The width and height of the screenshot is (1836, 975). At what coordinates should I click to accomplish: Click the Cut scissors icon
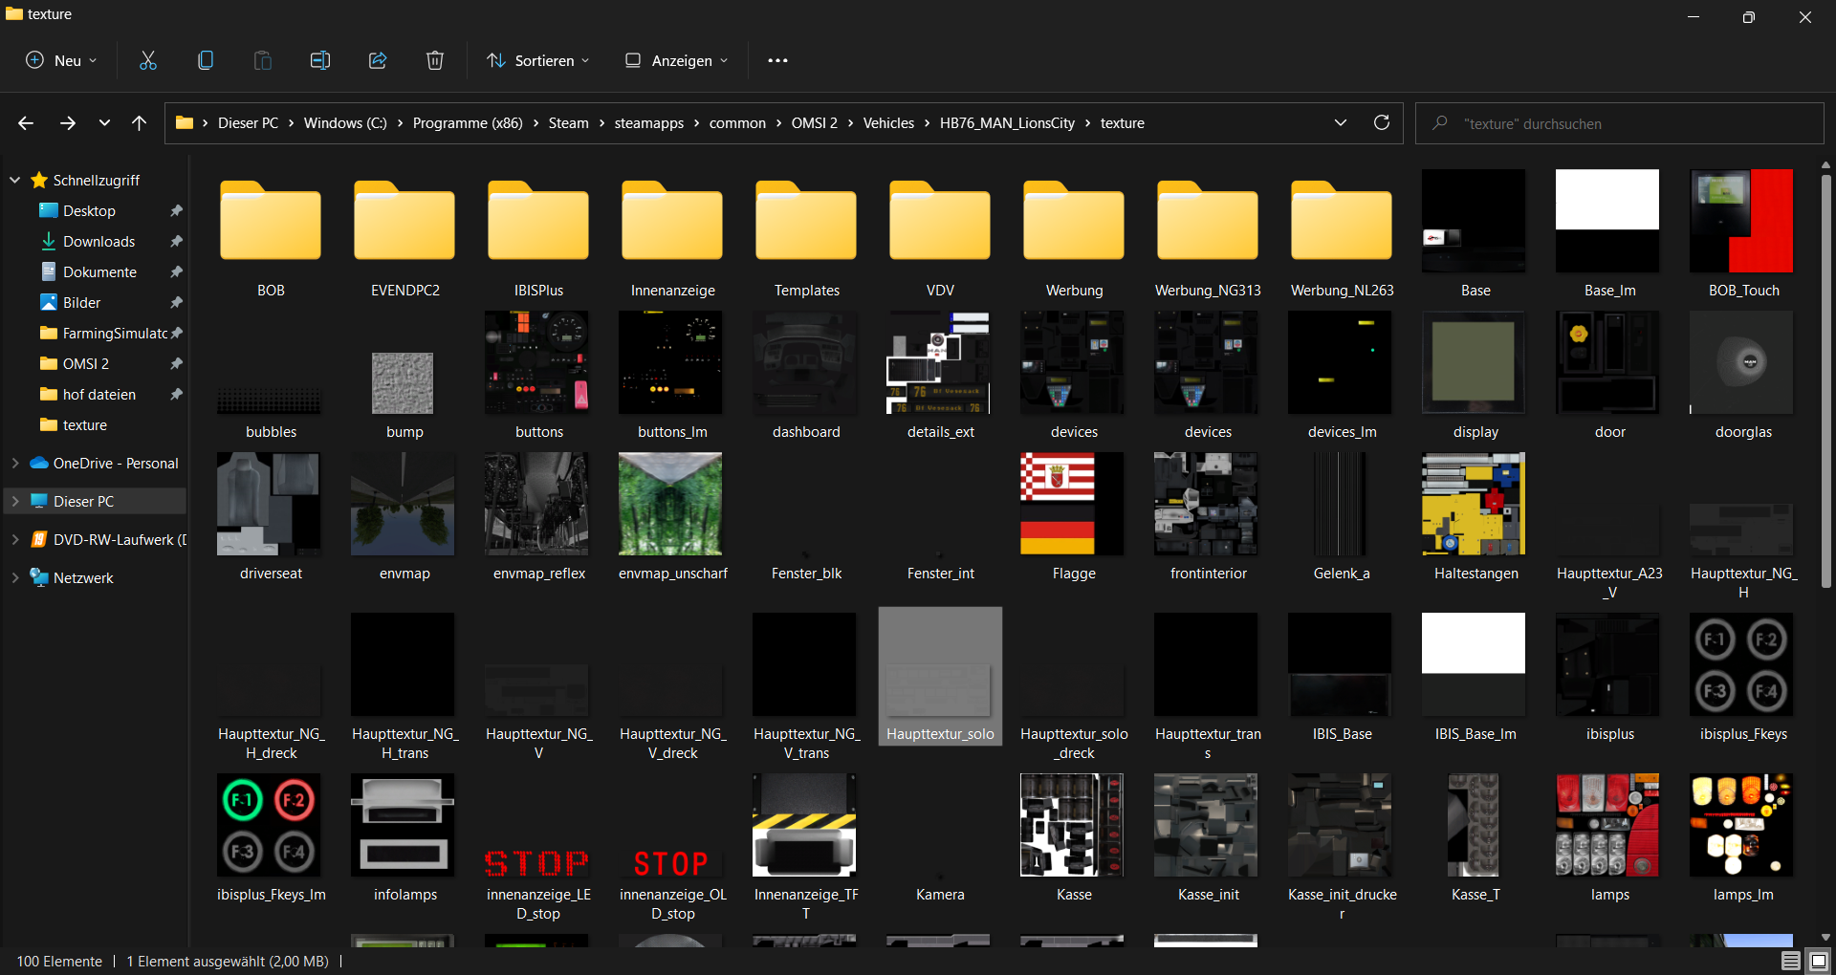148,60
